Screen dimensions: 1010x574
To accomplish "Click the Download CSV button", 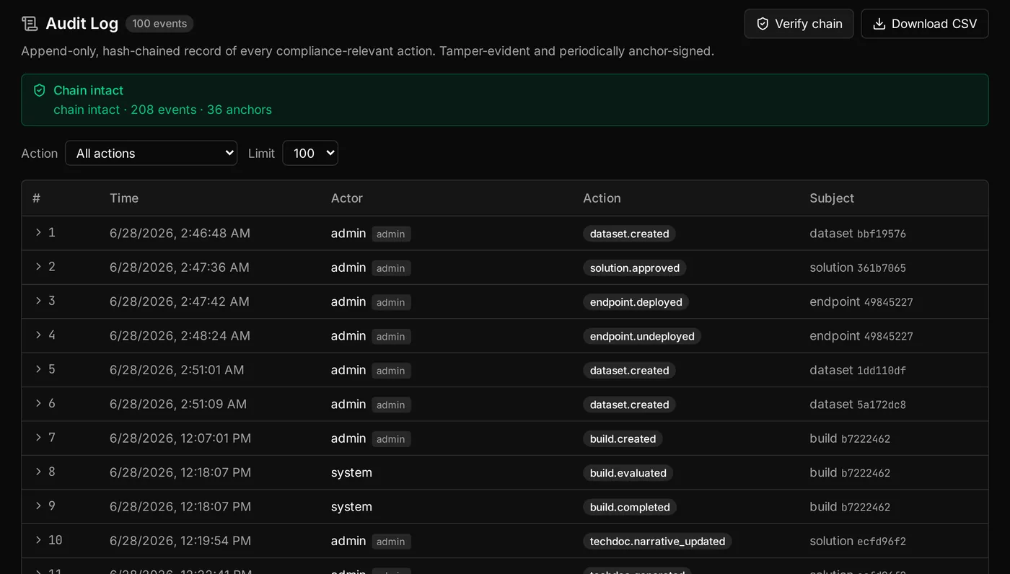I will click(x=925, y=24).
